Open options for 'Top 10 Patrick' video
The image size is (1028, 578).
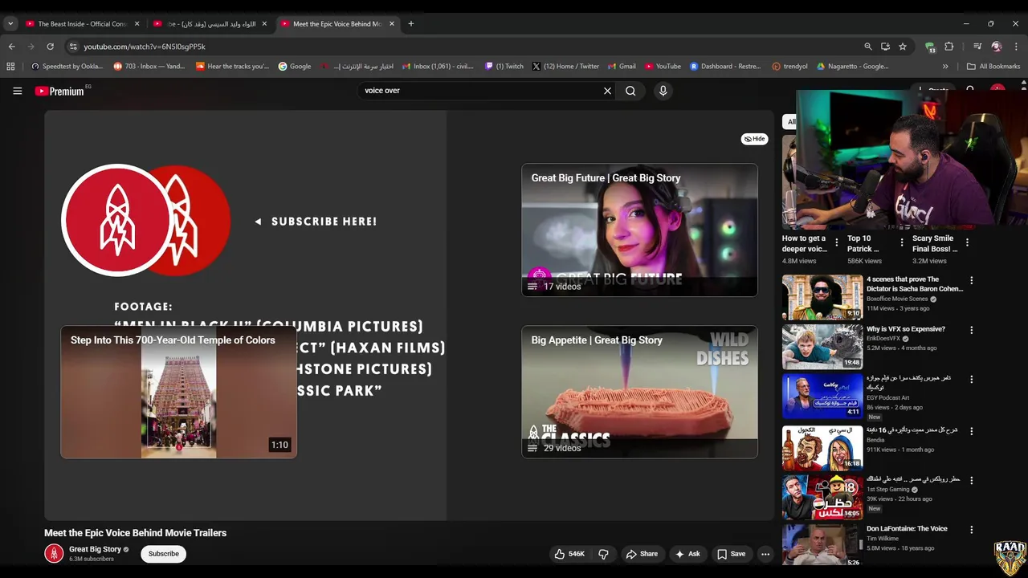[x=902, y=242]
